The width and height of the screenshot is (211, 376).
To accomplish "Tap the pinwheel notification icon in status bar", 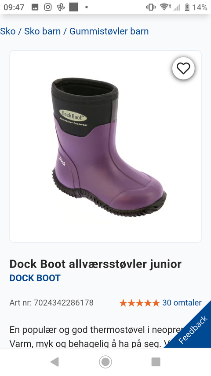I will pyautogui.click(x=61, y=7).
